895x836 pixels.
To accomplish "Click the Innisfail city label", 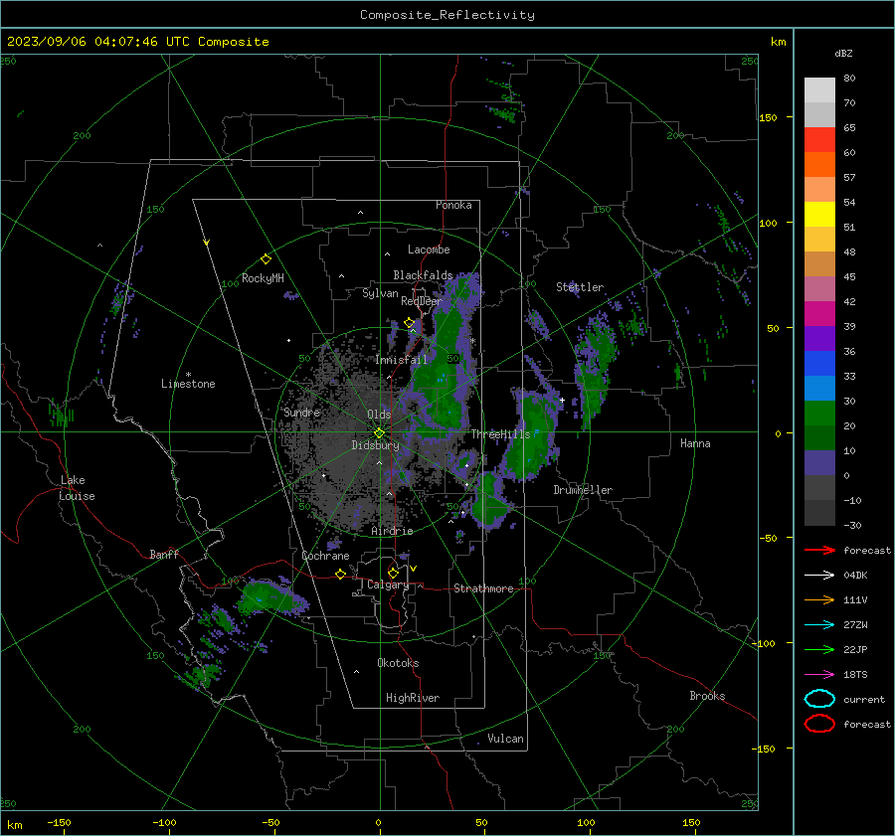I will click(x=401, y=360).
